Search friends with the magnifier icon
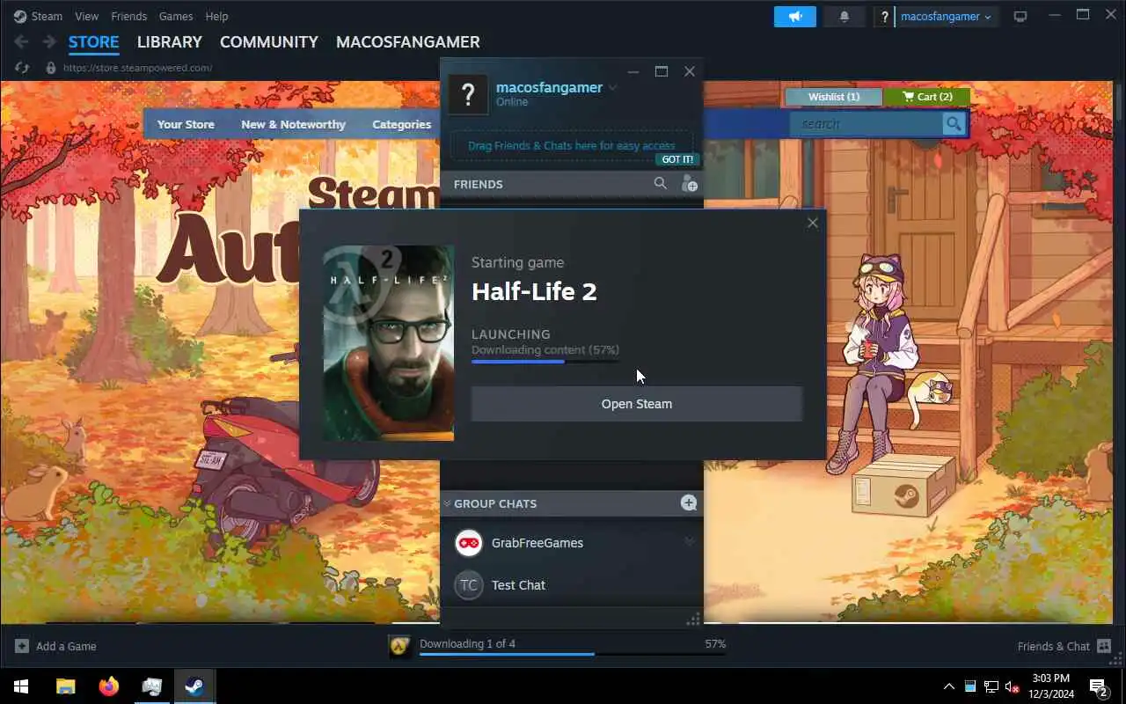Image resolution: width=1126 pixels, height=704 pixels. 661,183
